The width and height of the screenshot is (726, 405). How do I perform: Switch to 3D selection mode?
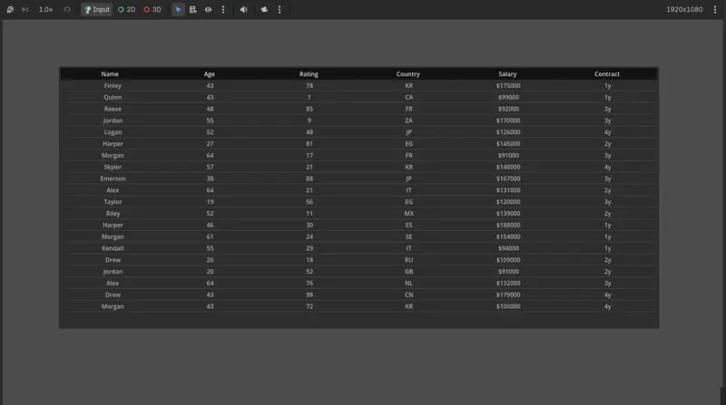click(x=152, y=9)
